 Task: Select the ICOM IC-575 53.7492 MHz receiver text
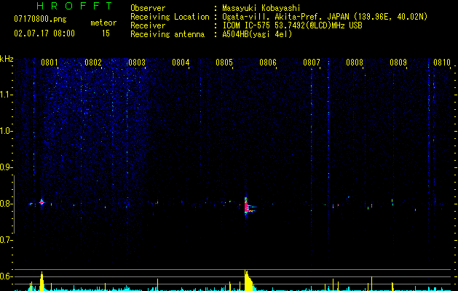click(x=292, y=25)
